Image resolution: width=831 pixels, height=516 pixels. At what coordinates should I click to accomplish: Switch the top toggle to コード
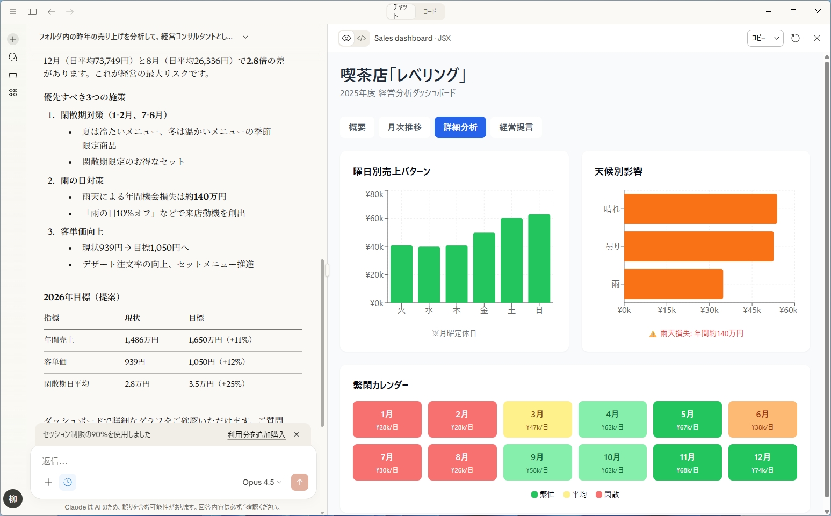[x=430, y=11]
